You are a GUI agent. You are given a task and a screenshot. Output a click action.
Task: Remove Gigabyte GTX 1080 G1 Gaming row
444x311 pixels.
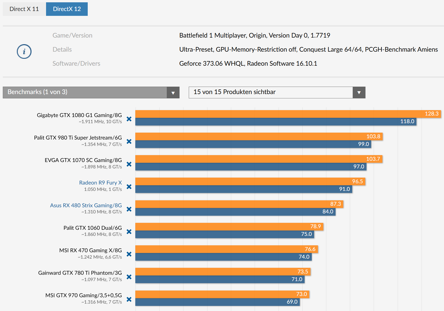[x=129, y=119]
